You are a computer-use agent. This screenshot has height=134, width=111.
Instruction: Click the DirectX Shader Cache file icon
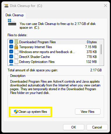[16, 57]
